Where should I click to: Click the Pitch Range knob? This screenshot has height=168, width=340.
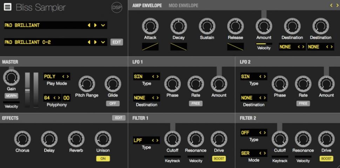(87, 84)
